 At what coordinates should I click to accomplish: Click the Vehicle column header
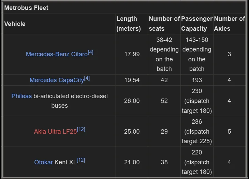coord(15,24)
